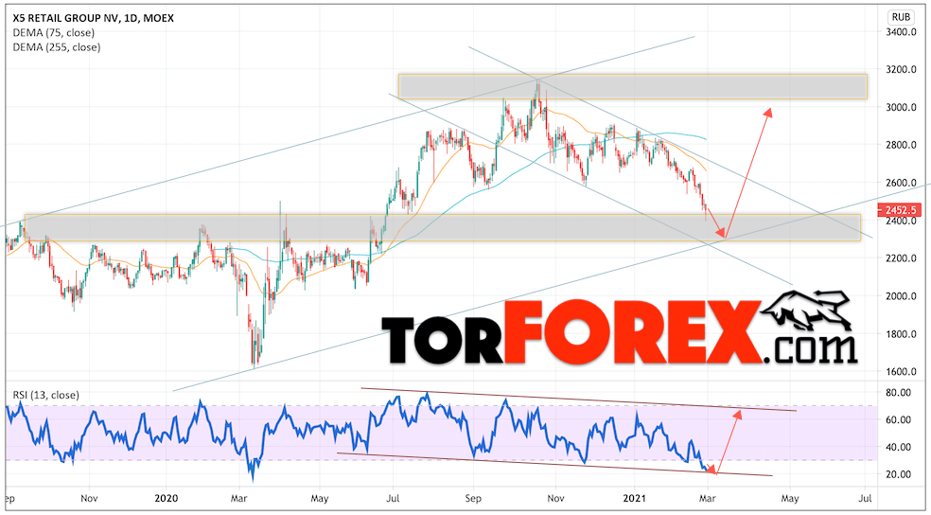This screenshot has width=931, height=515.
Task: Select the DEMA (255, close) indicator label
Action: click(x=57, y=47)
